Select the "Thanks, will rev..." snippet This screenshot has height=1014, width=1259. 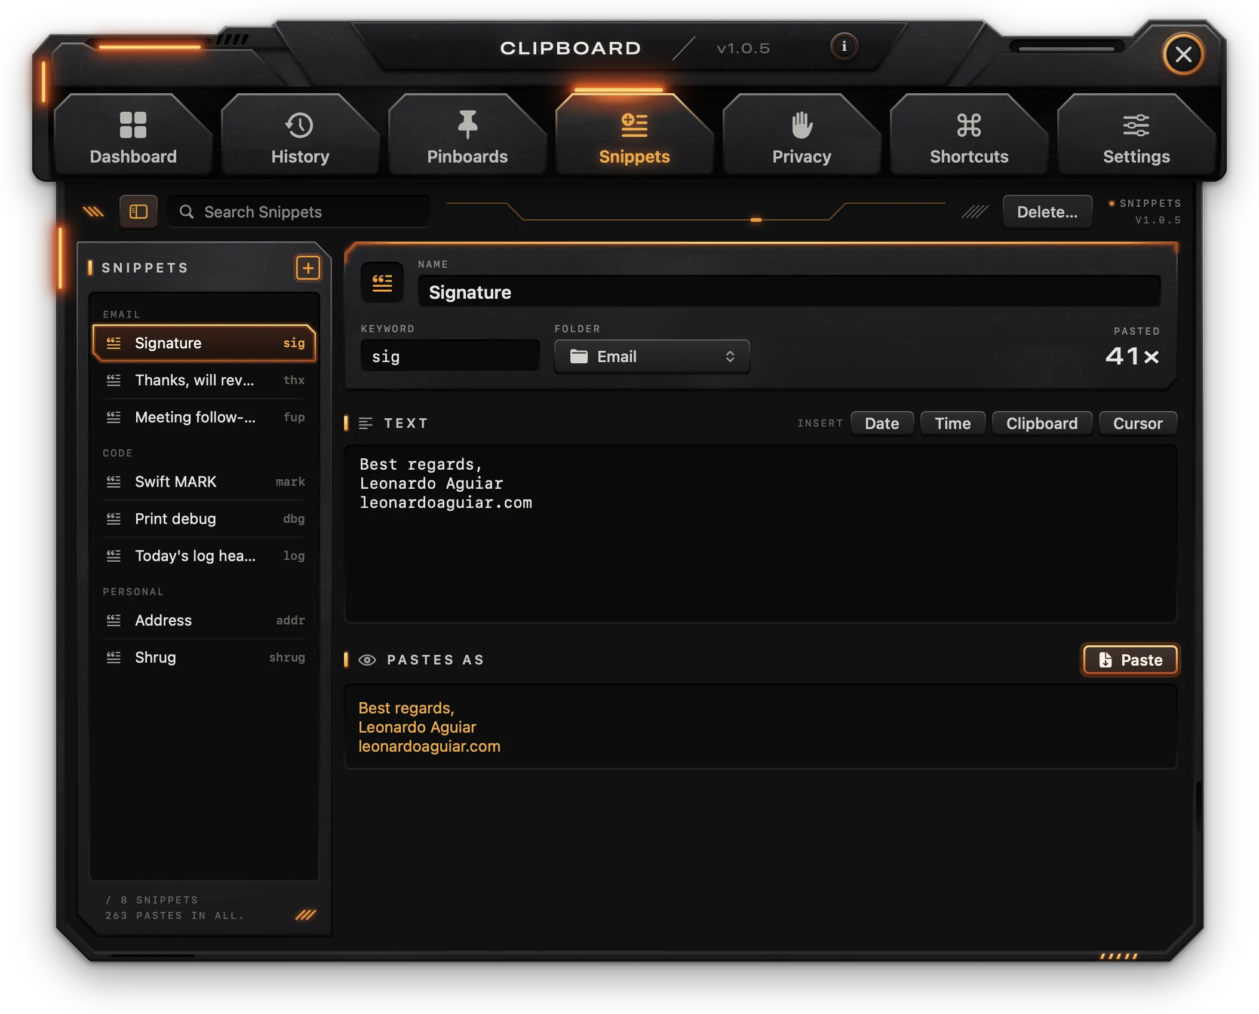(x=204, y=380)
